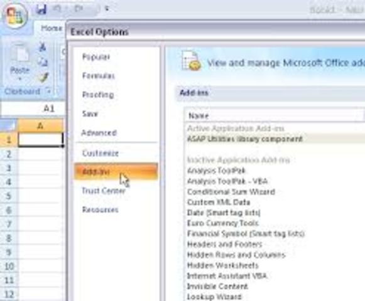Select the Save options category

[x=90, y=114]
